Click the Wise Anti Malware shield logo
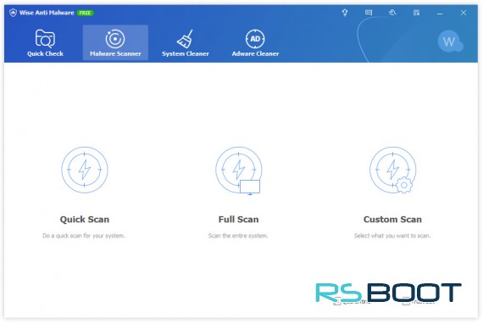 pos(13,13)
